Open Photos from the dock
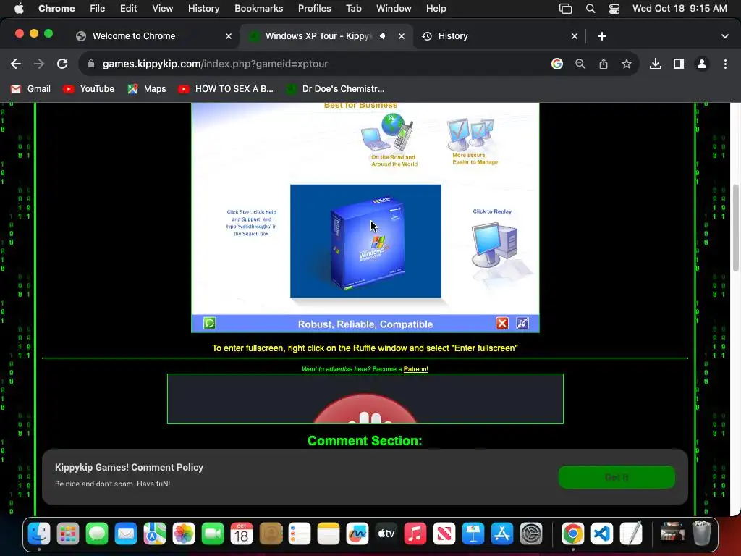This screenshot has height=556, width=741. pos(184,534)
